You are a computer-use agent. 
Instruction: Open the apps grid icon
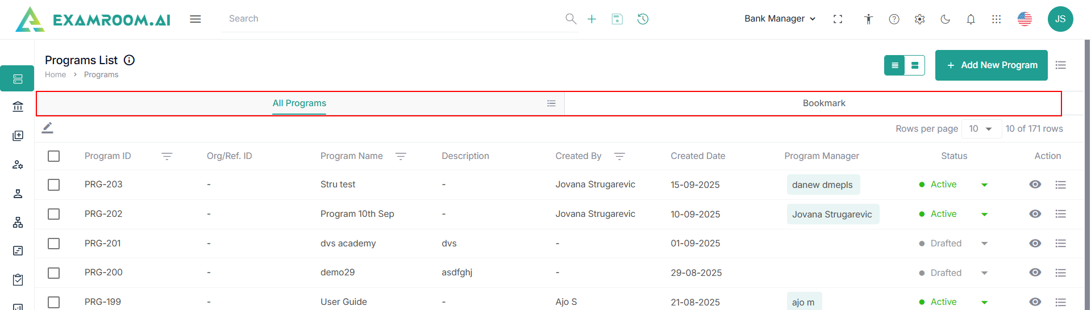(996, 19)
